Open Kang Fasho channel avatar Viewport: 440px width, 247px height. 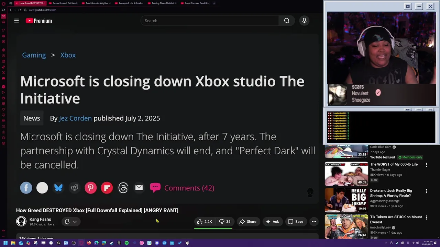(x=21, y=222)
